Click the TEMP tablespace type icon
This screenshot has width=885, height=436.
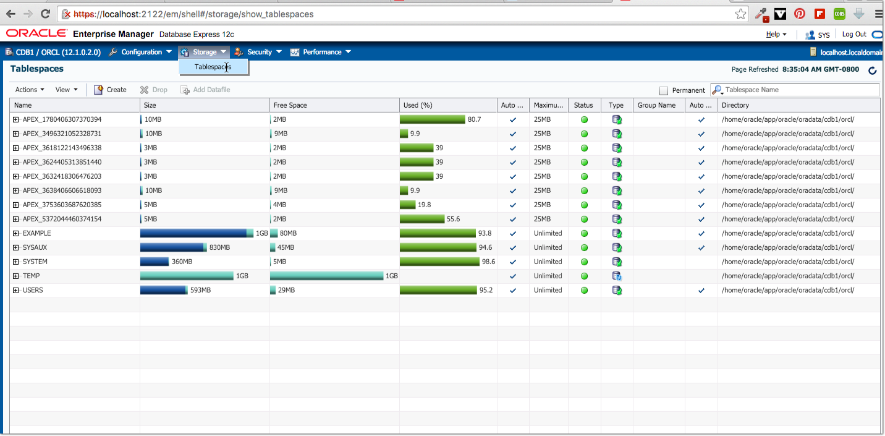(616, 276)
